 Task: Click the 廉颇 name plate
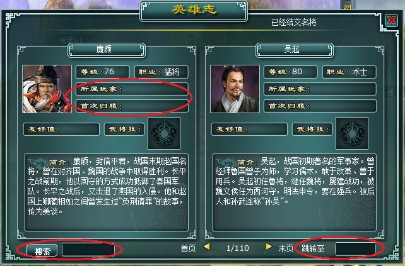pyautogui.click(x=107, y=50)
